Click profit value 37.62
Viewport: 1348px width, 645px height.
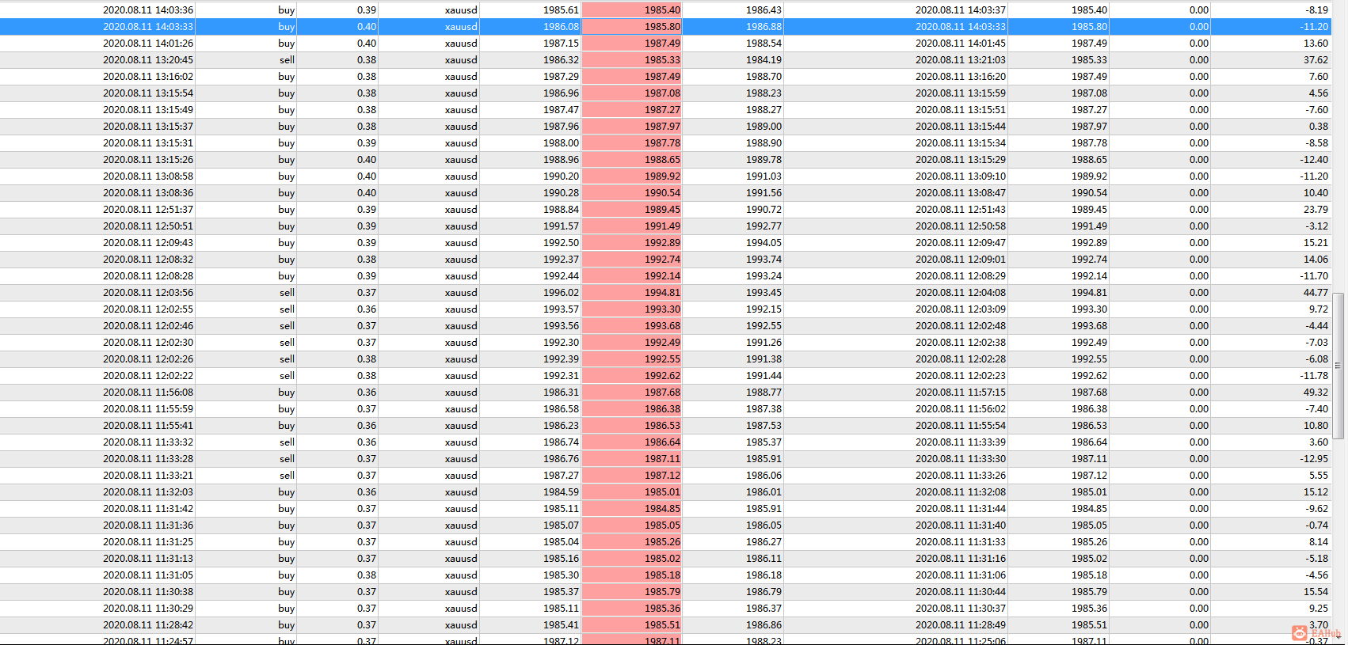coord(1316,60)
